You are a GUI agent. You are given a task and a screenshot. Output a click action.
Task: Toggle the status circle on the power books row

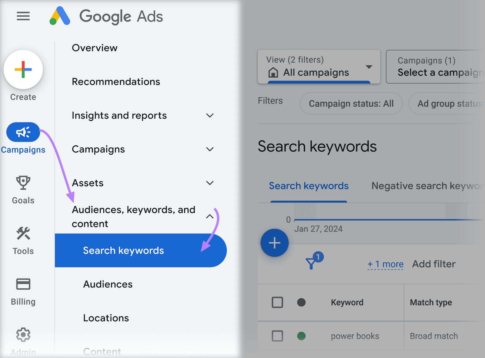click(302, 336)
